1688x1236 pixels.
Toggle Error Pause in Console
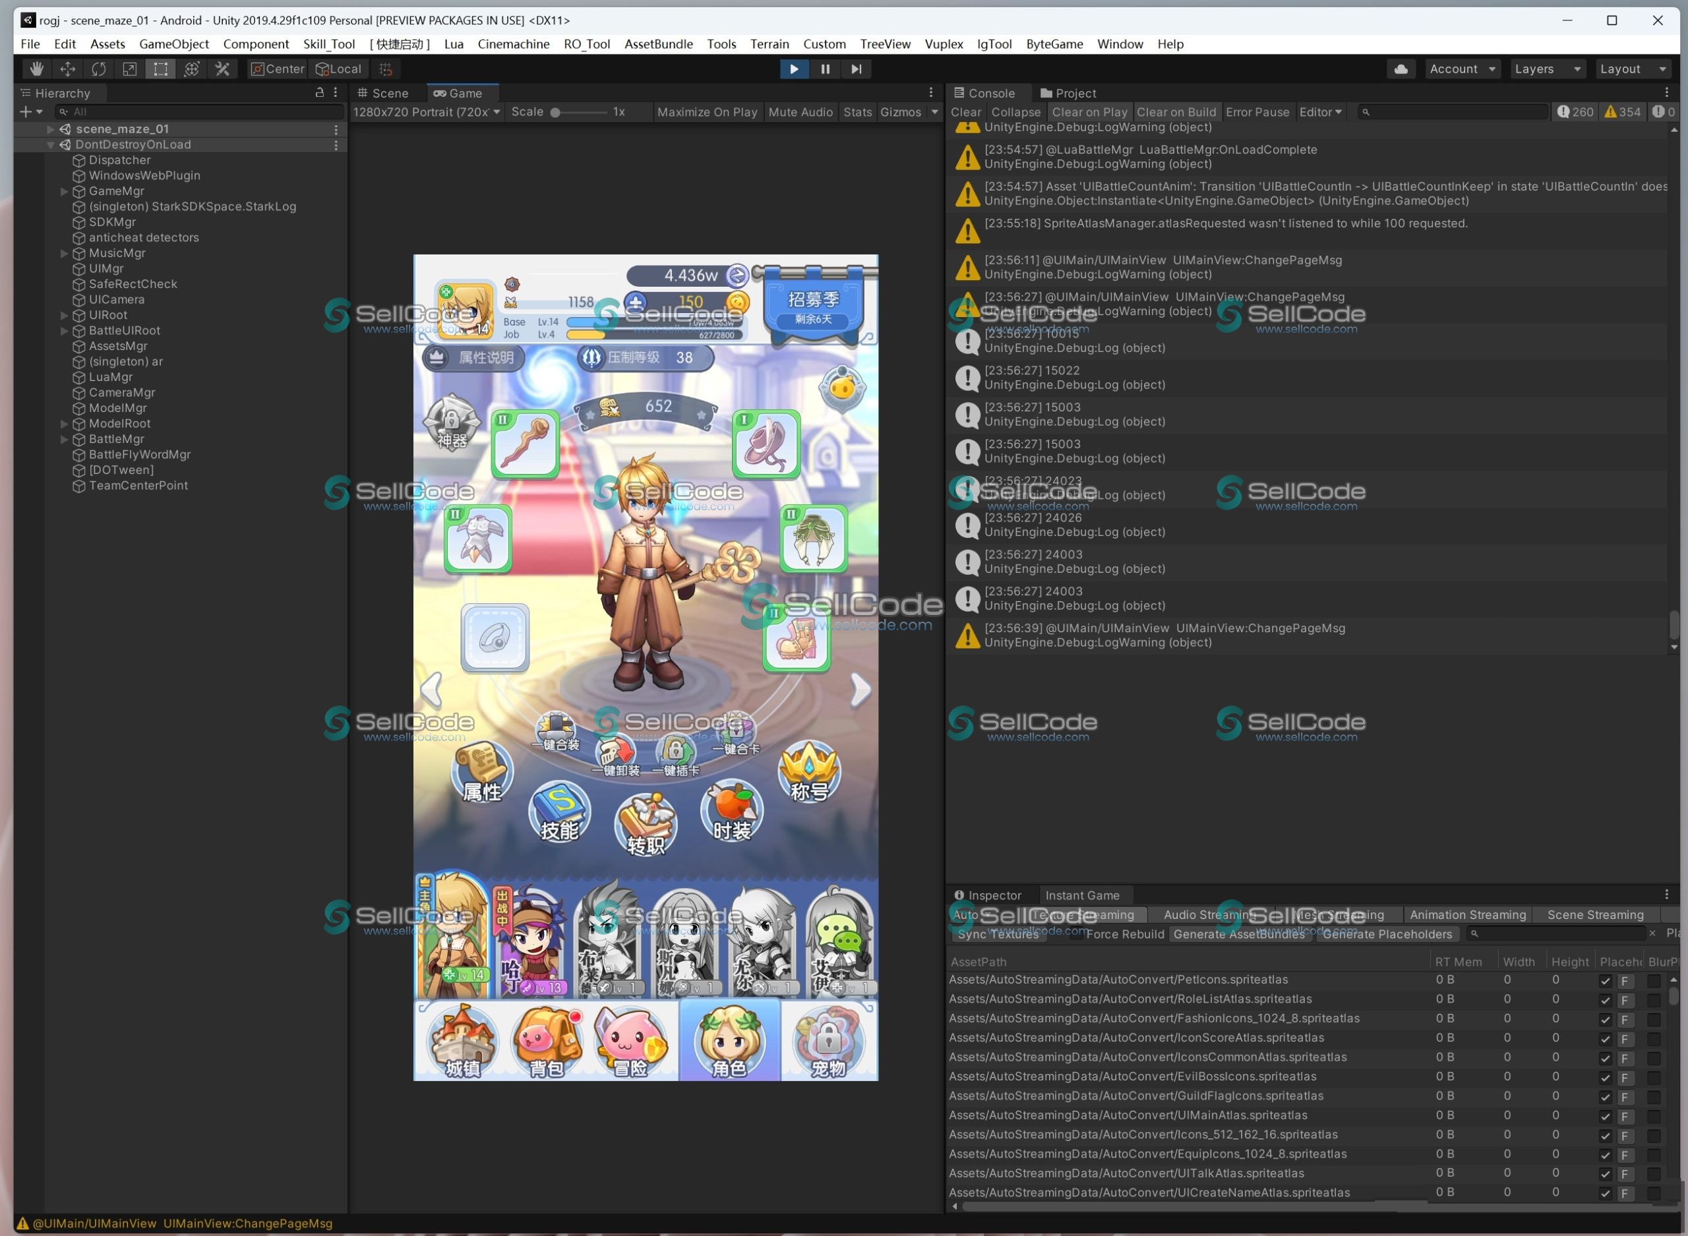(x=1257, y=112)
